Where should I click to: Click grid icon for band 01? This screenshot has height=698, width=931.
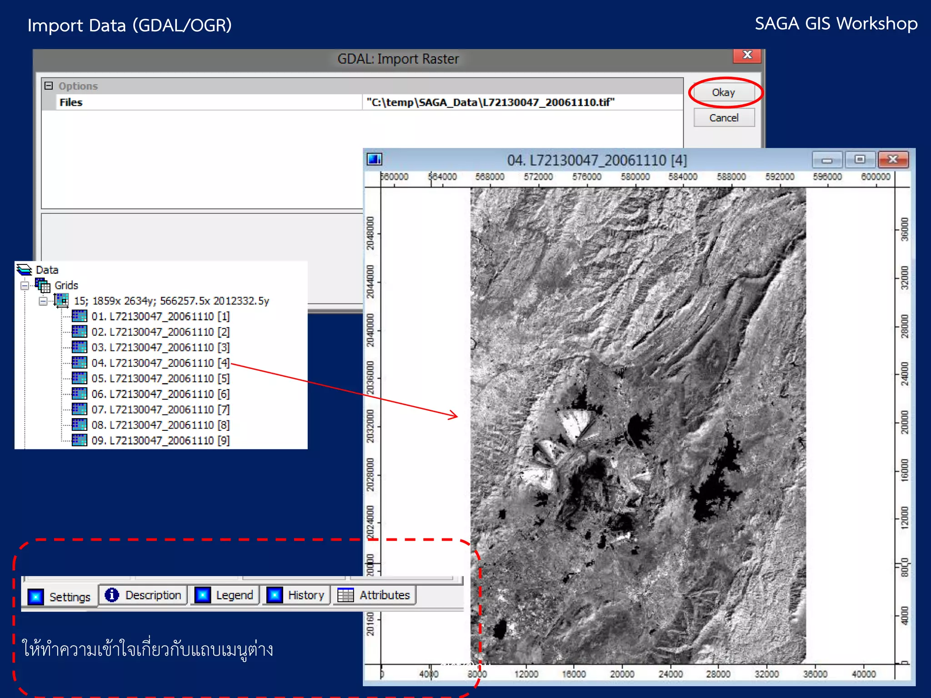click(80, 316)
